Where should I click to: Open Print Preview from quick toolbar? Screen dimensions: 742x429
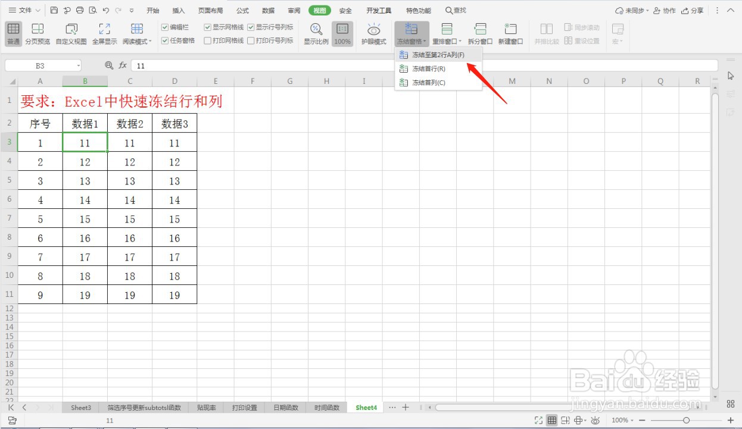click(92, 10)
